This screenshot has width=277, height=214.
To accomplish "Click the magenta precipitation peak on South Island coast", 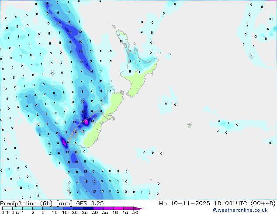I will [86, 122].
